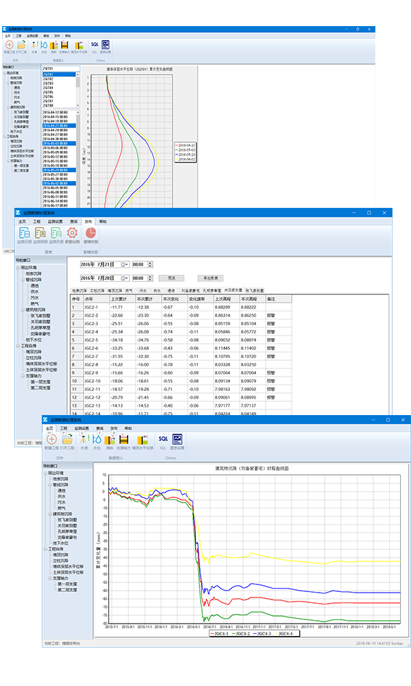Click 新建工程 icon in settlement chart window
Image resolution: width=411 pixels, height=686 pixels.
[x=51, y=439]
